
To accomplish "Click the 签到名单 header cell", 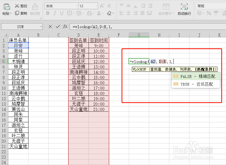I will tap(78, 40).
